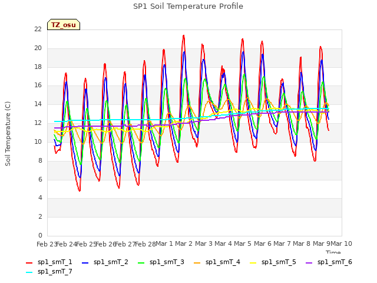Click the 22 y-axis tick label
This screenshot has height=283, width=377.
click(x=38, y=29)
